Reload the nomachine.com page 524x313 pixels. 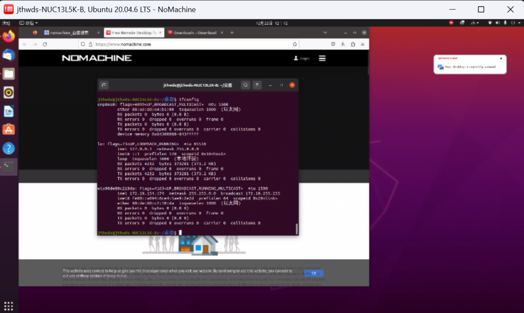(45, 45)
